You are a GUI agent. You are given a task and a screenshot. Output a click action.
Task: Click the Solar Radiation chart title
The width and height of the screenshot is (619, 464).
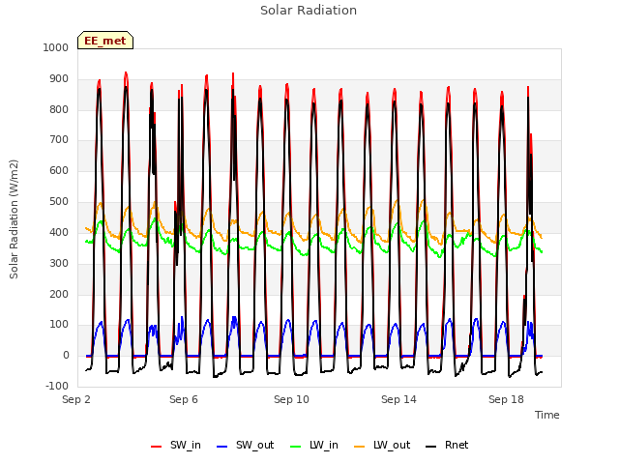[309, 11]
